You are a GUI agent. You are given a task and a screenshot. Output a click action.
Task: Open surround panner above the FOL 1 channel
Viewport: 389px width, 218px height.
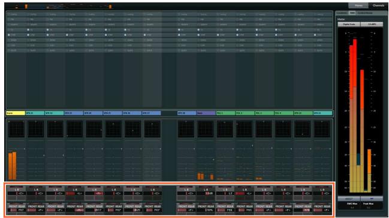[x=225, y=129]
